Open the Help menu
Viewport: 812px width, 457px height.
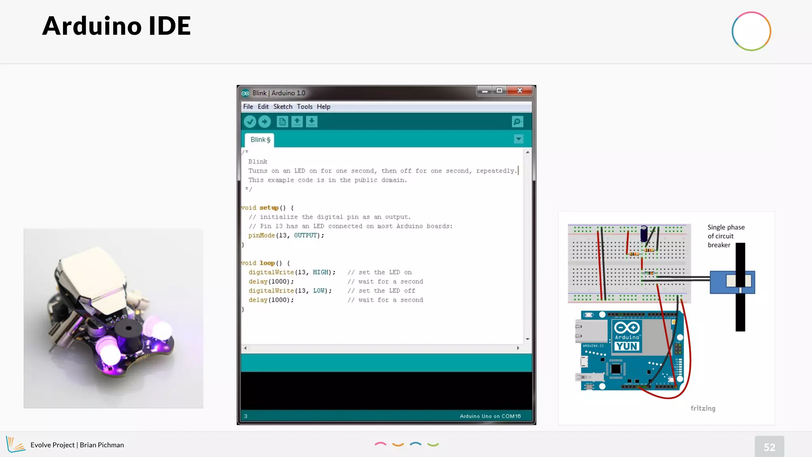pyautogui.click(x=324, y=107)
